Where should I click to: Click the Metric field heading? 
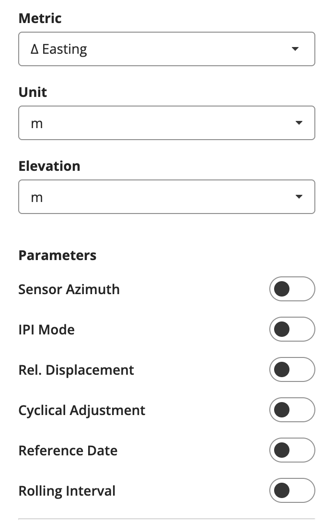[x=40, y=18]
